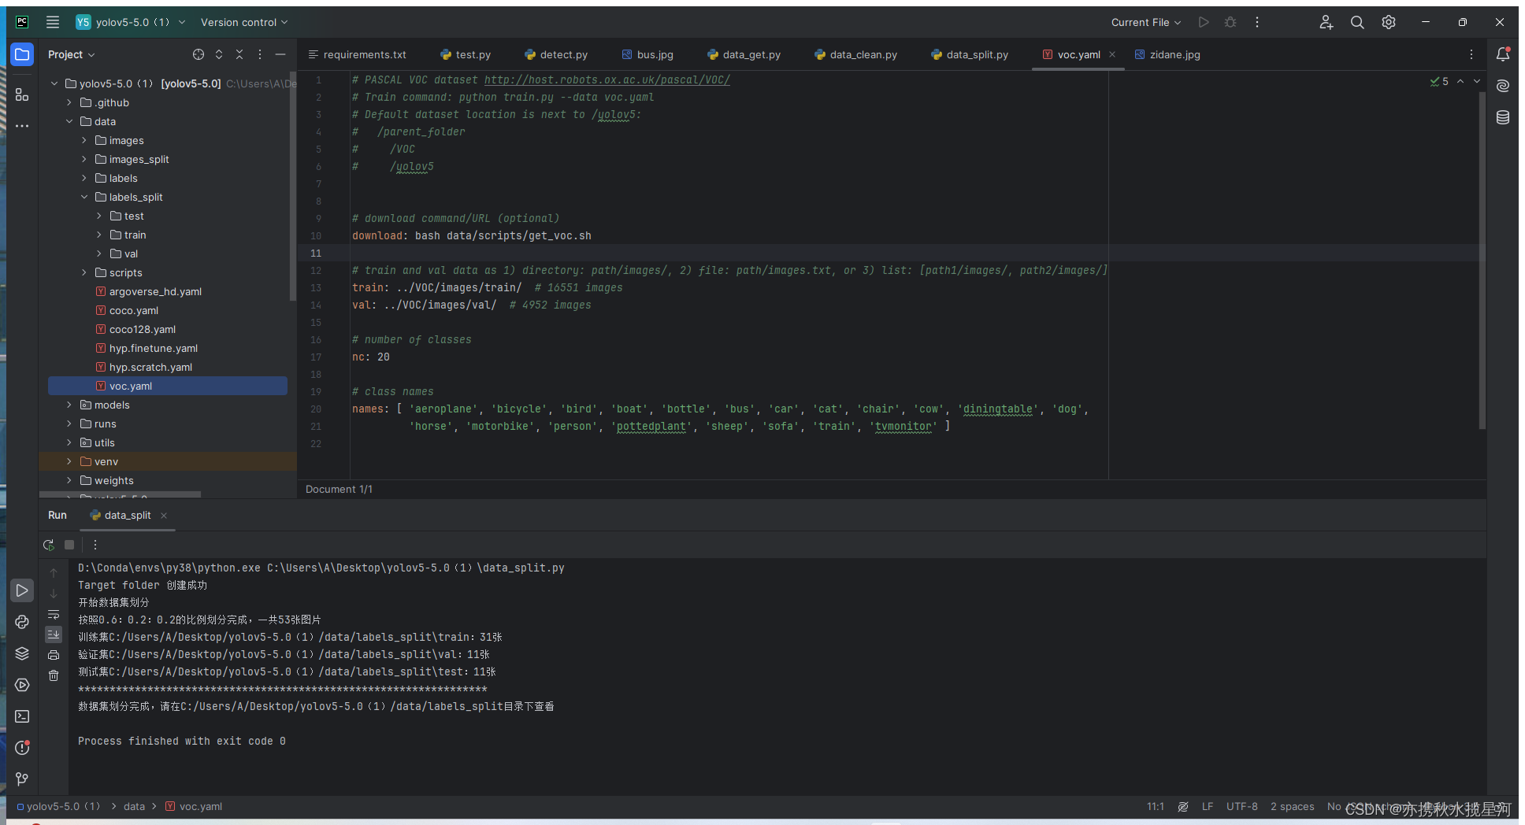Viewport: 1525px width, 825px height.
Task: Open toolbar More Actions menu
Action: pyautogui.click(x=1257, y=22)
